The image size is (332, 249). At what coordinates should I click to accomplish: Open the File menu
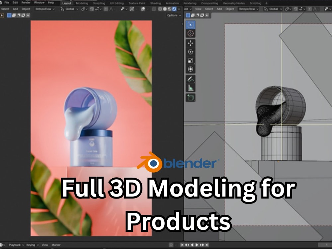click(x=7, y=3)
